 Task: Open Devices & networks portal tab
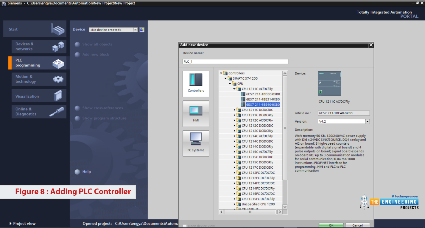click(x=39, y=47)
